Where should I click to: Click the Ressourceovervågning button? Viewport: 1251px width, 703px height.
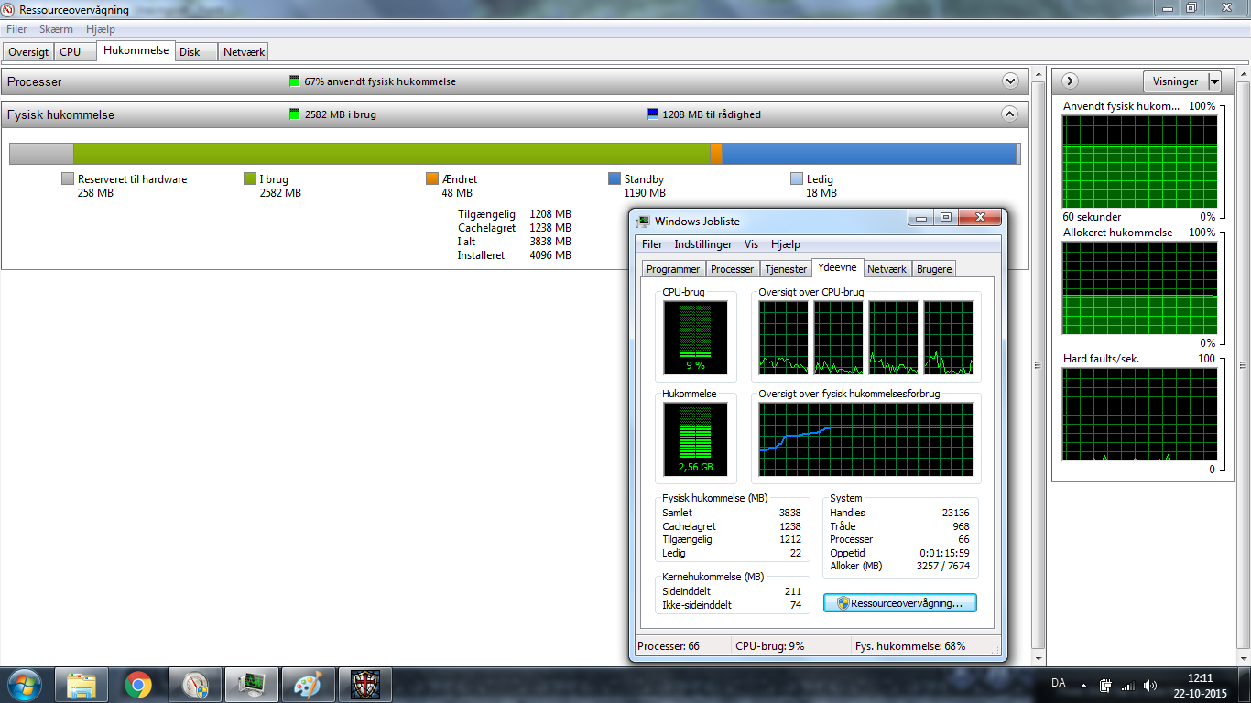pyautogui.click(x=899, y=603)
